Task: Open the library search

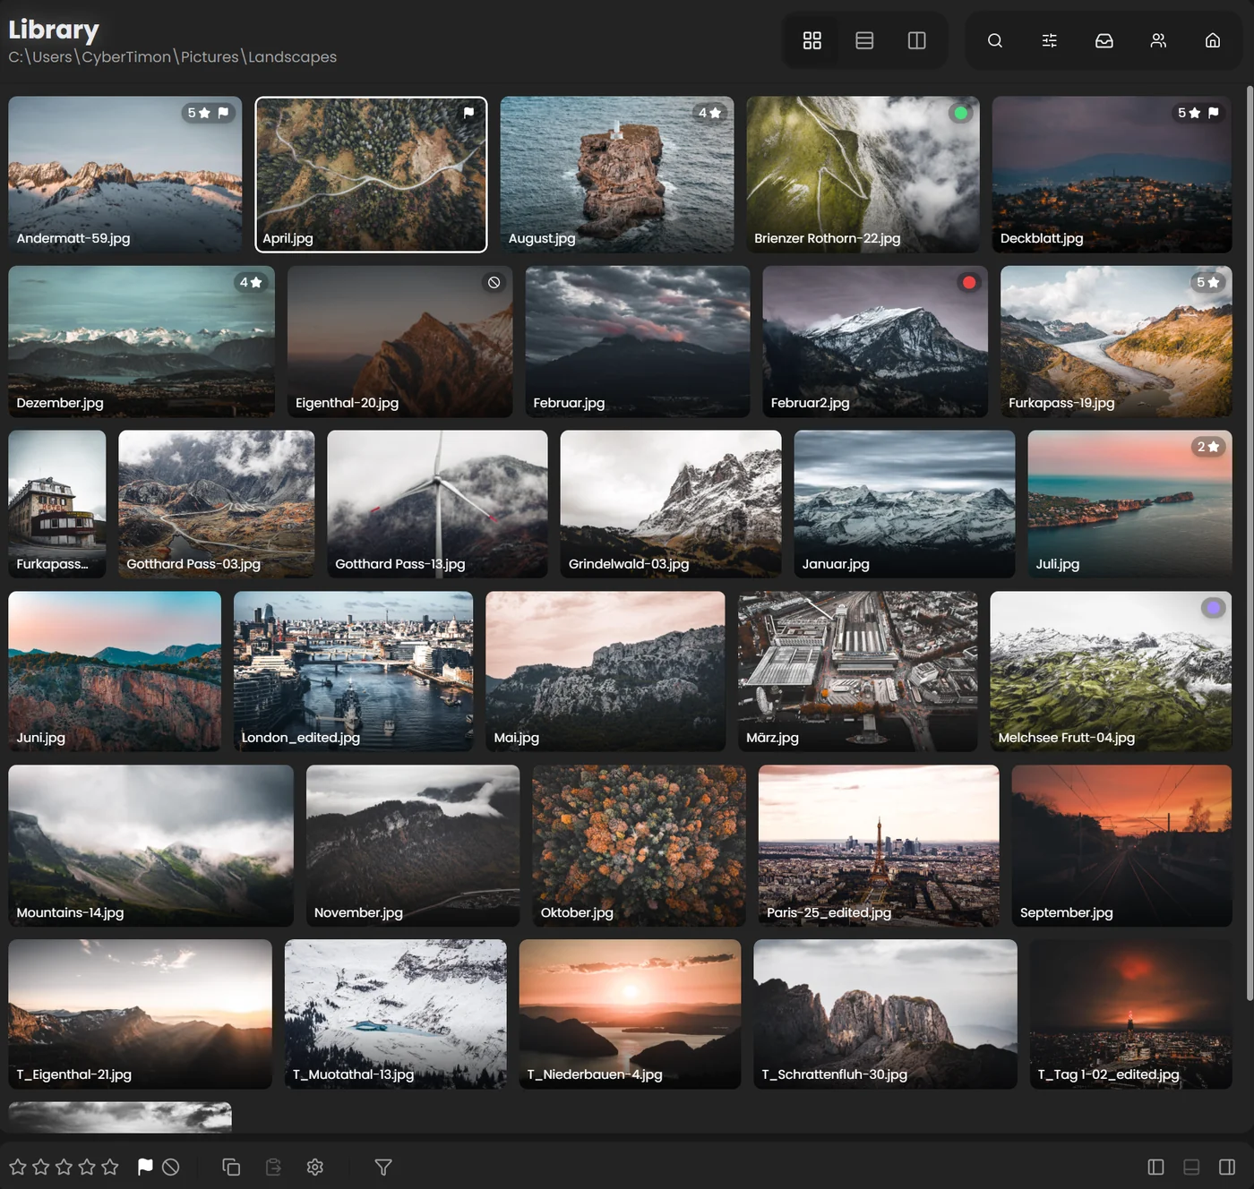Action: 995,40
